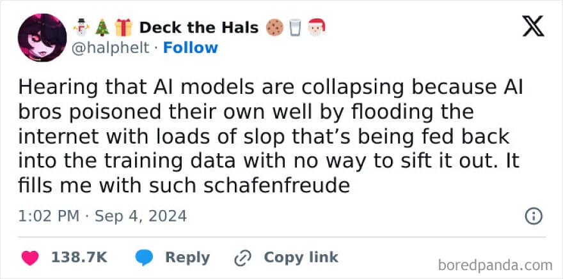Viewport: 563px width, 279px height.
Task: Click the Christmas tree emoji
Action: (101, 27)
